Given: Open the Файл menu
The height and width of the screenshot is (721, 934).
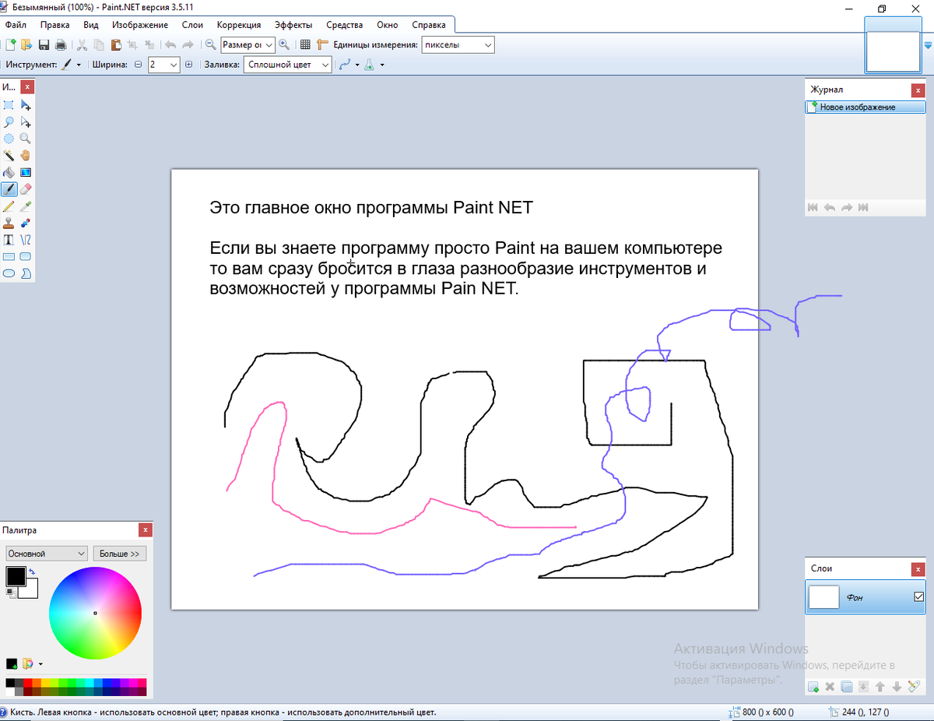Looking at the screenshot, I should click(16, 25).
